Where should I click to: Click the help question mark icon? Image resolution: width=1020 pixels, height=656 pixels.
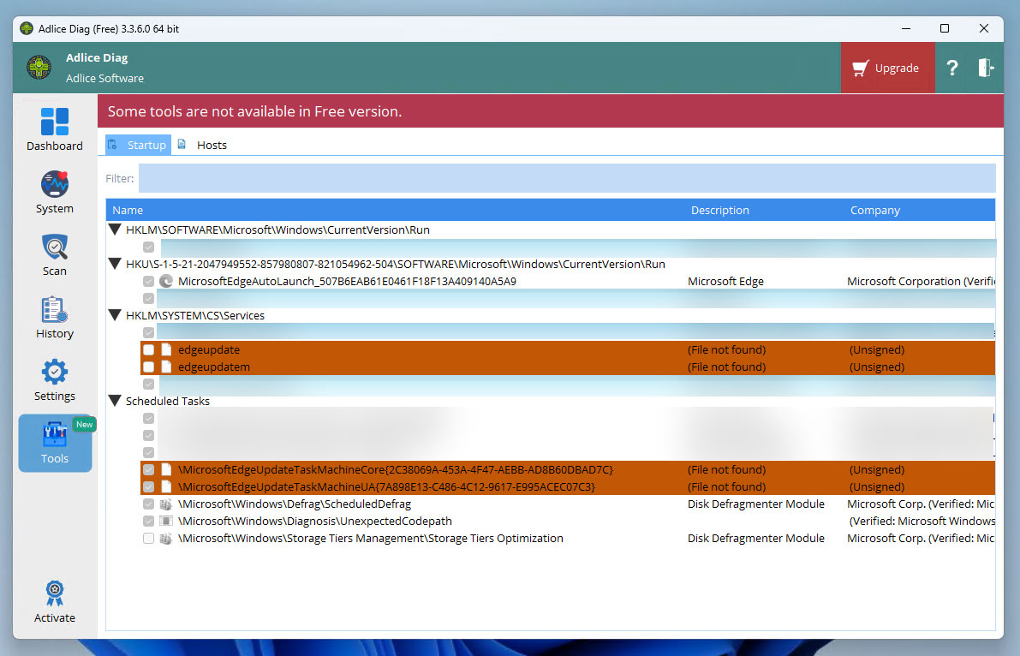pos(951,69)
